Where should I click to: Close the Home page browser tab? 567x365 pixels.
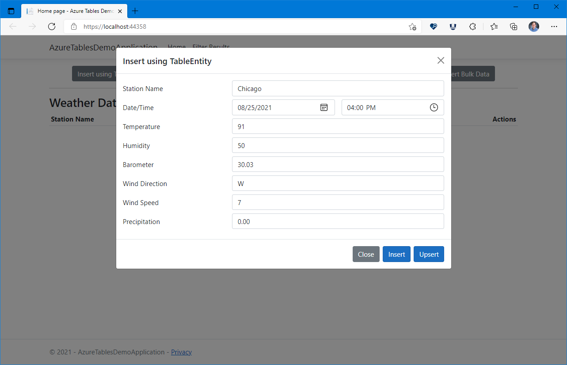pyautogui.click(x=120, y=11)
